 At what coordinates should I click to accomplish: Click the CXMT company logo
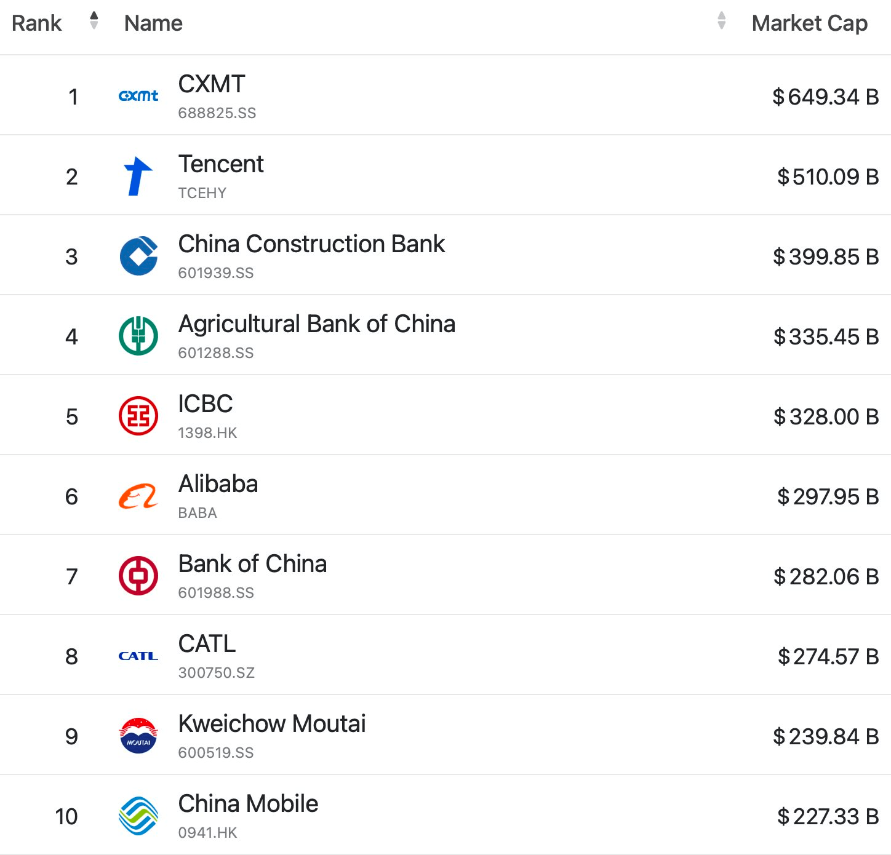[x=138, y=96]
